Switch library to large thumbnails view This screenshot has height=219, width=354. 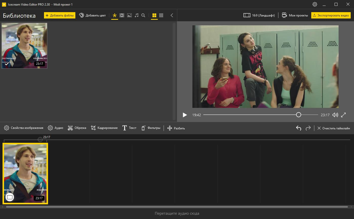coord(154,15)
